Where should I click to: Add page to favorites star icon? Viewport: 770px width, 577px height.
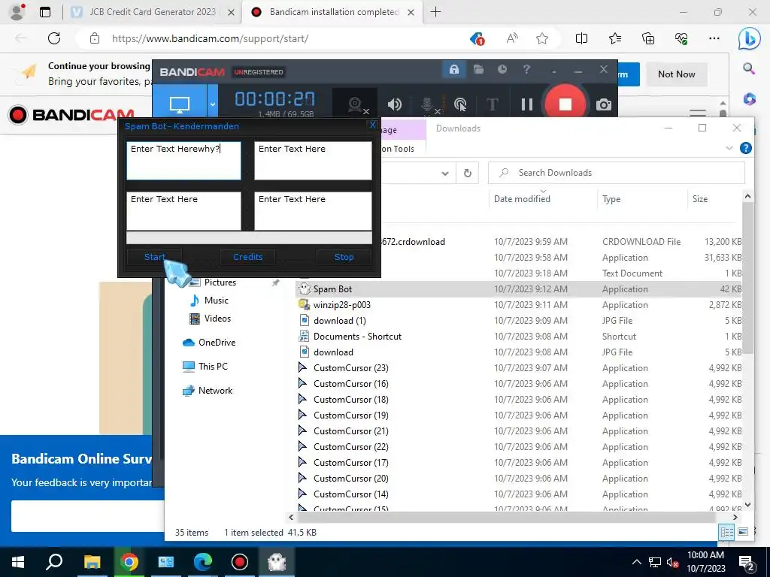tap(542, 38)
